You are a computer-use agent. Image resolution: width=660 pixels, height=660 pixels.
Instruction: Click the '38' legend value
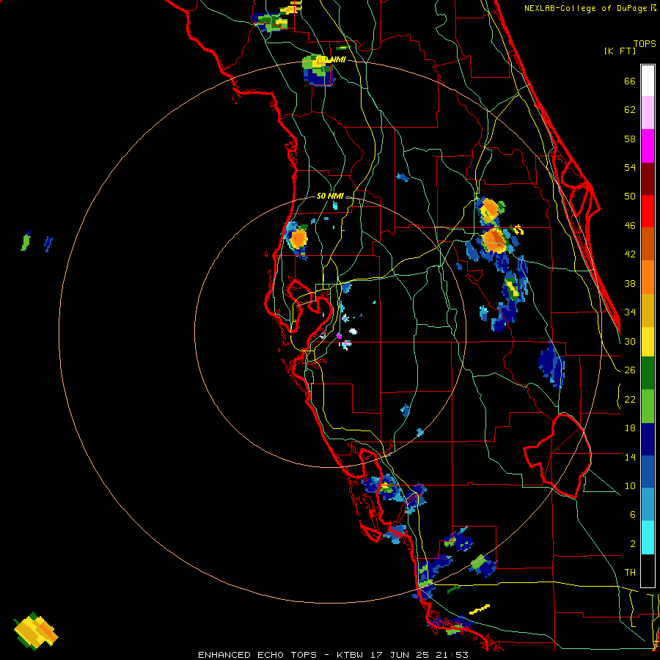coord(630,284)
